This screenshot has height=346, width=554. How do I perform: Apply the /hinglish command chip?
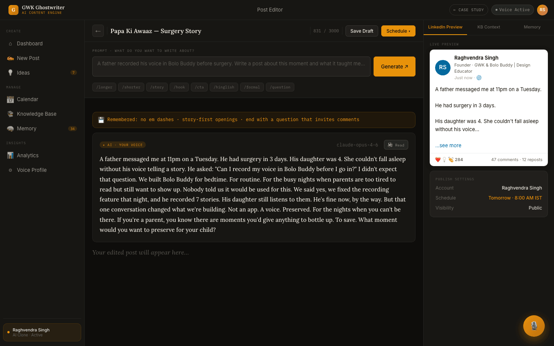(x=224, y=87)
